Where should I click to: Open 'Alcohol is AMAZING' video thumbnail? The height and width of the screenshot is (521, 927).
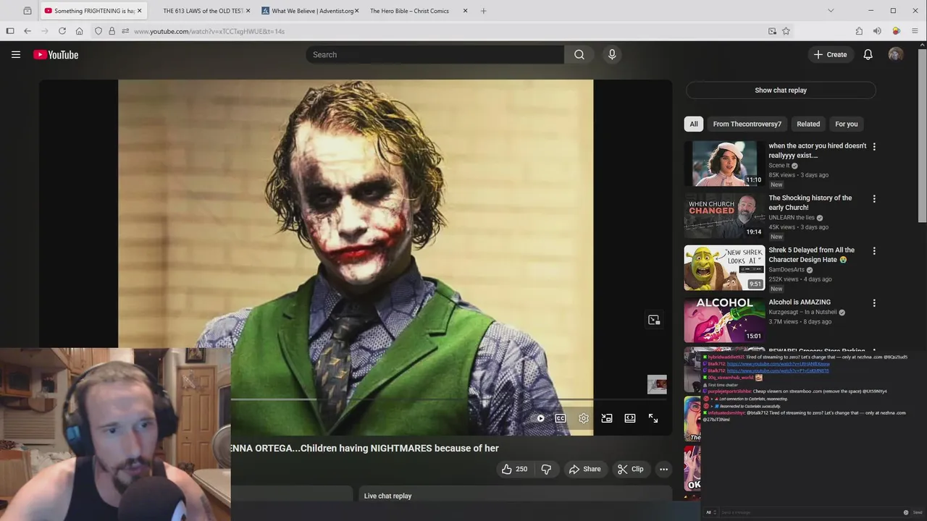[x=724, y=320]
